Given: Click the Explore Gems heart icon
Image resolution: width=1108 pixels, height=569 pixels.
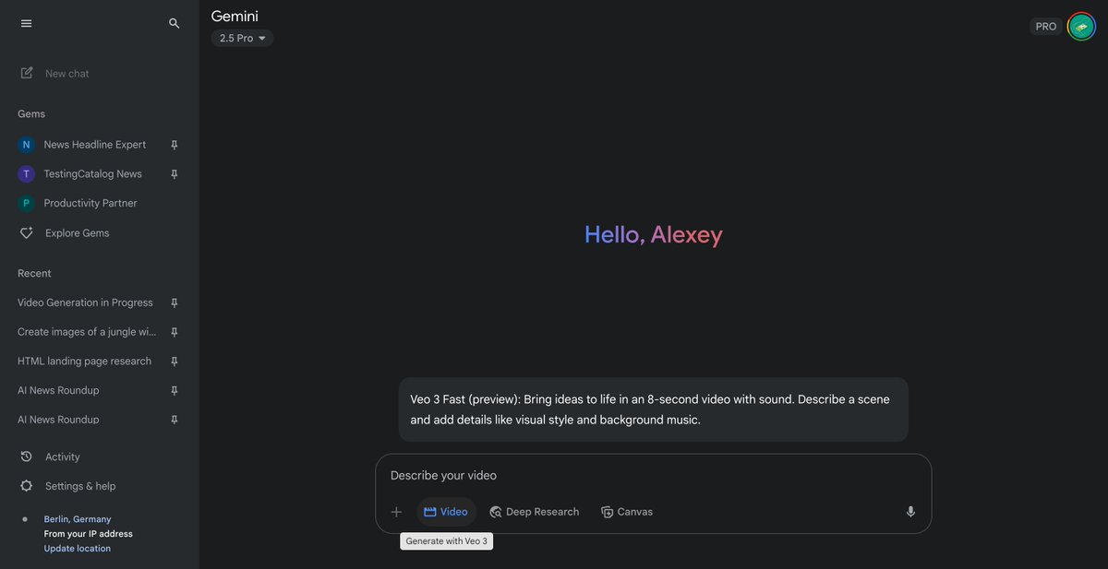Looking at the screenshot, I should (27, 233).
